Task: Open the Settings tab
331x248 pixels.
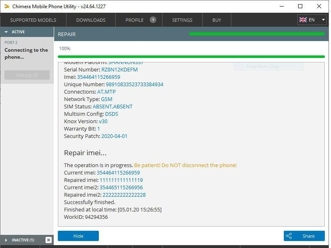Action: click(182, 20)
